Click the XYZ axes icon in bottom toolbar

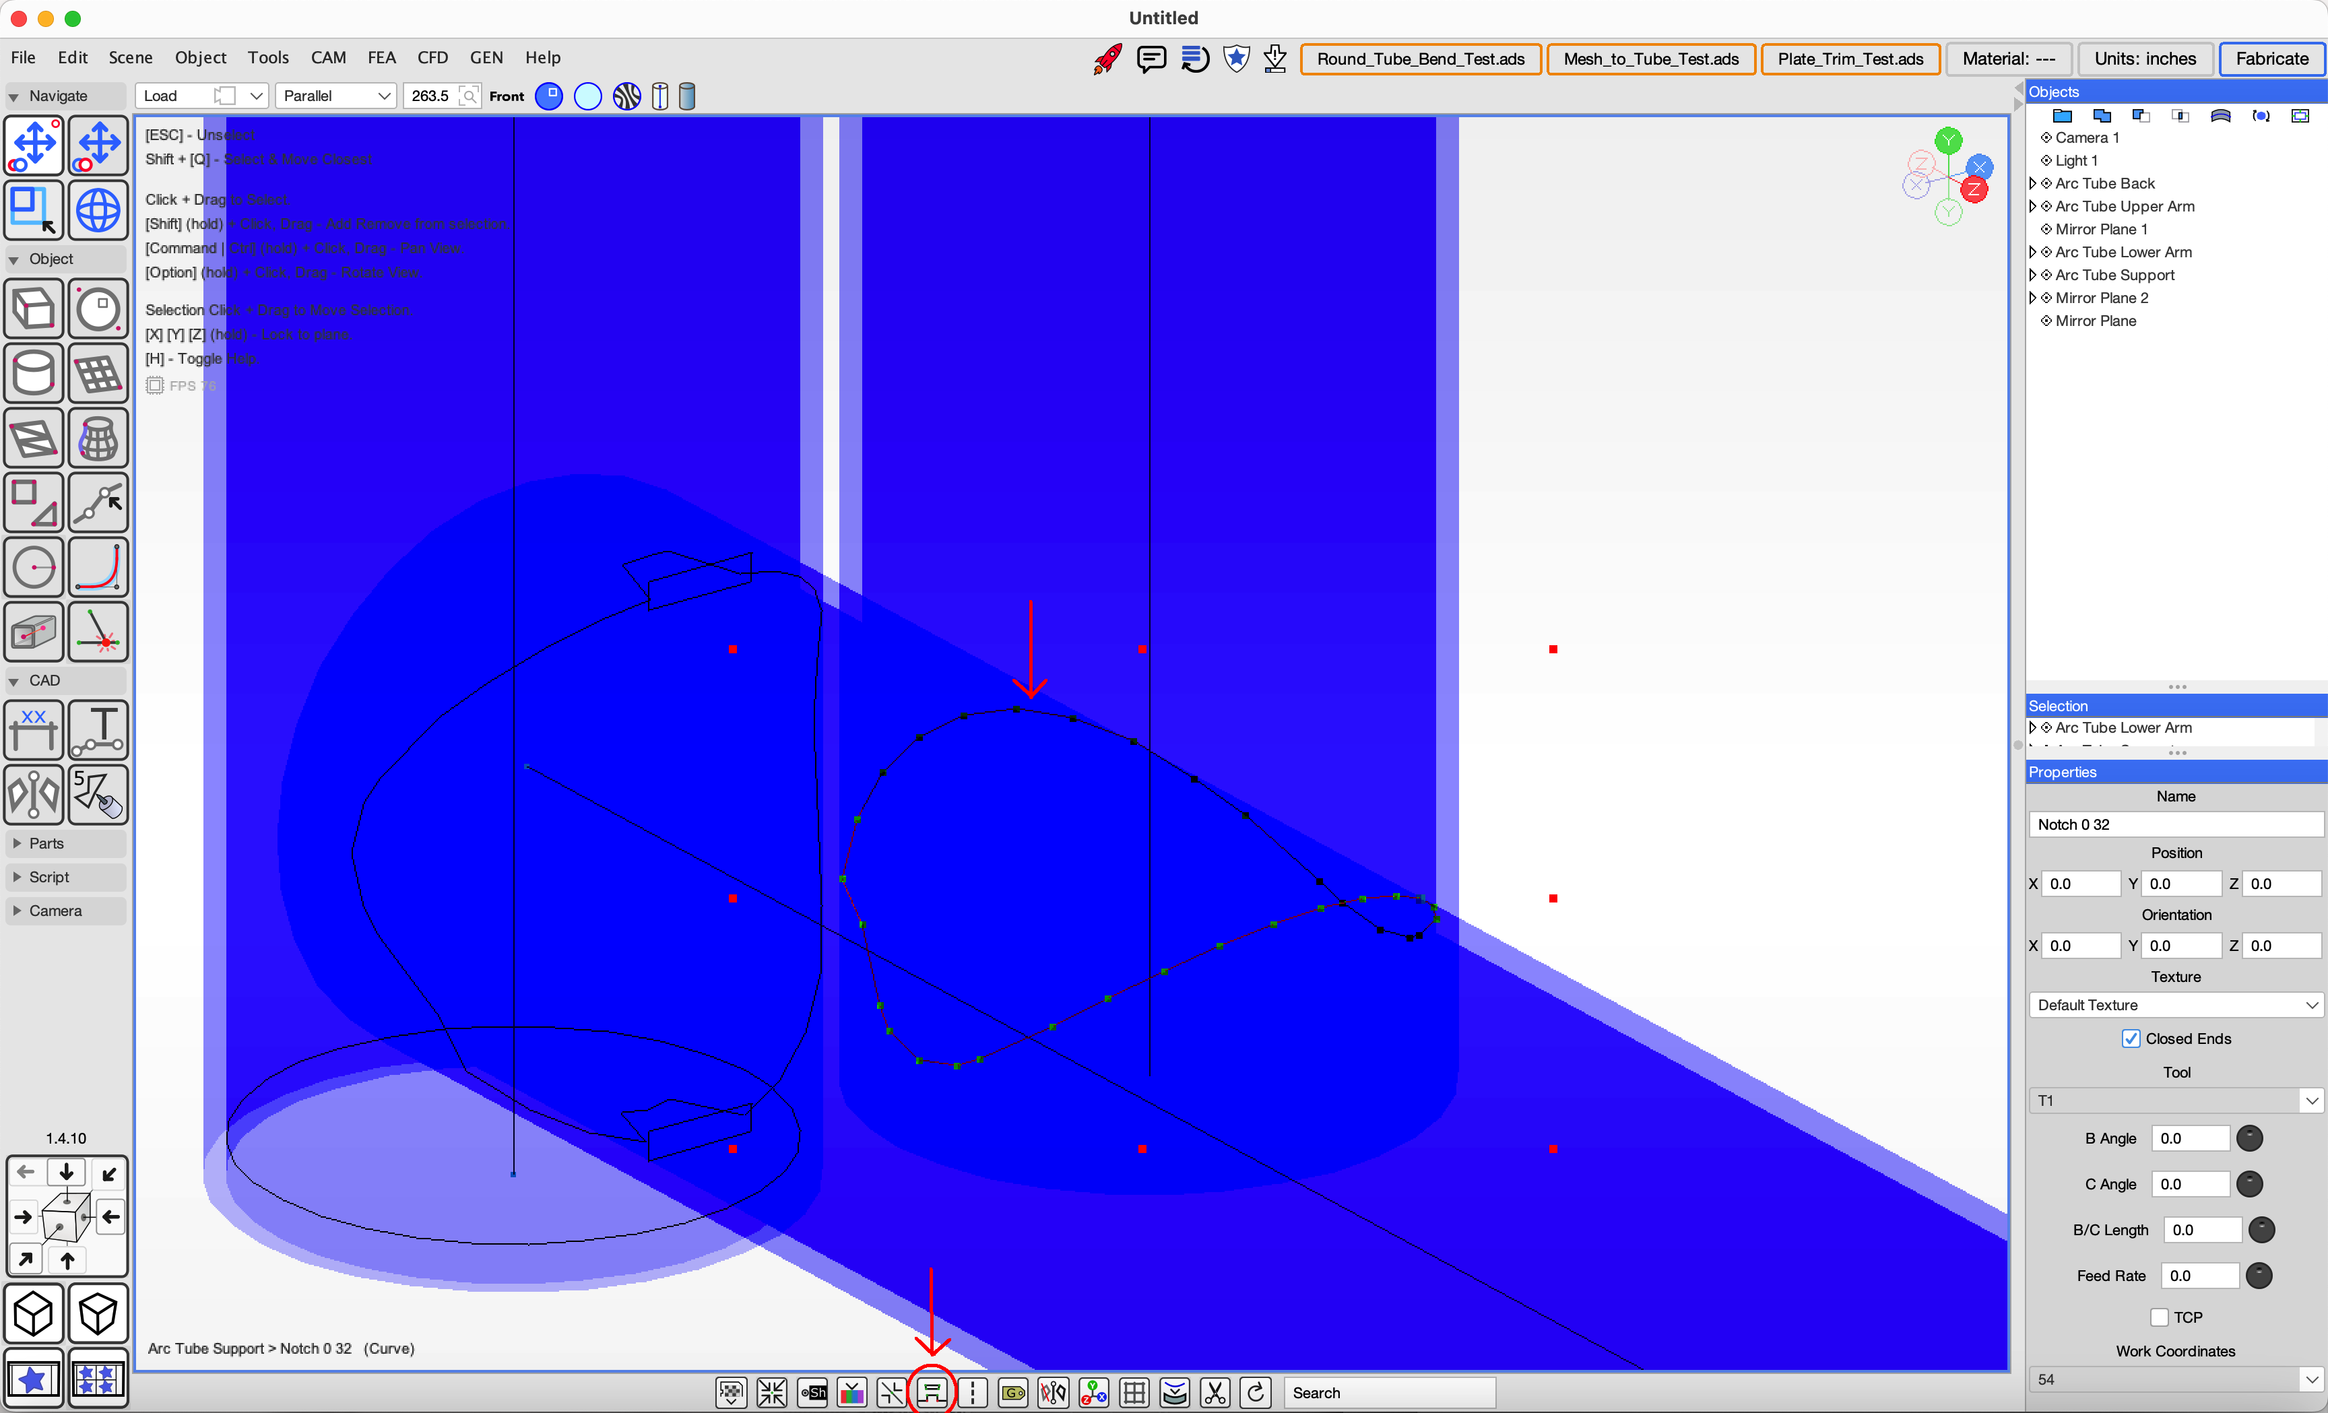(1093, 1392)
